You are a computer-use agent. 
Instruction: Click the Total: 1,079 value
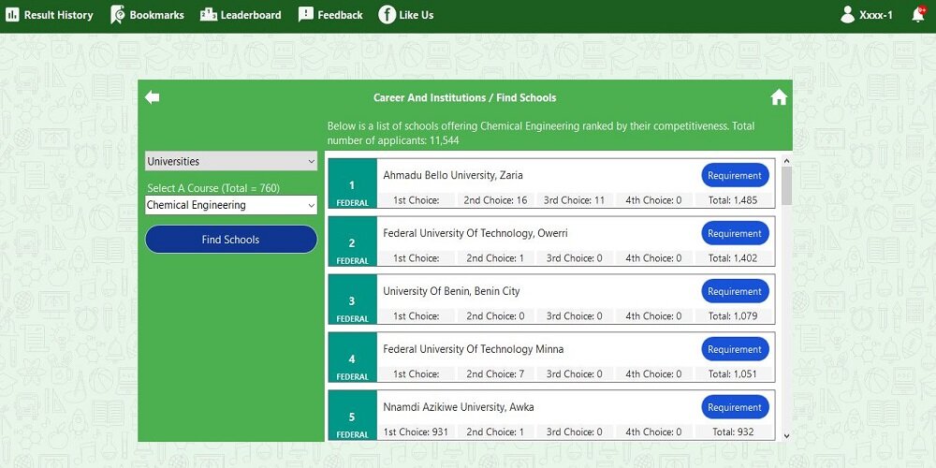733,315
